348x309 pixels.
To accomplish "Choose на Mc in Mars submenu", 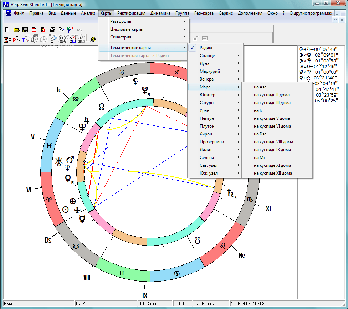I will click(277, 157).
